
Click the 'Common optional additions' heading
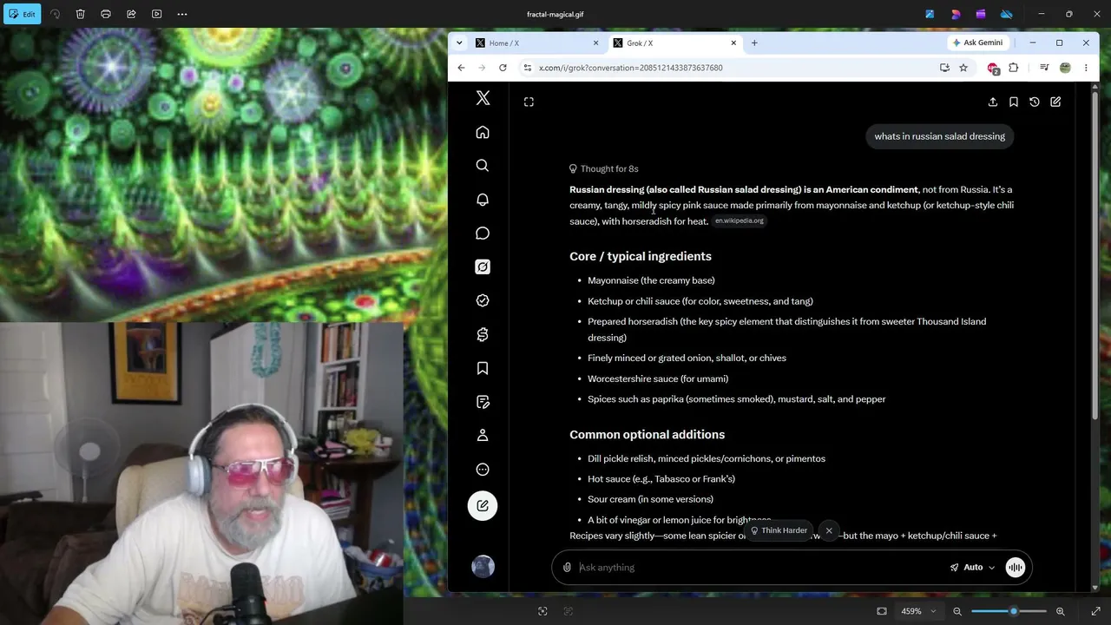647,434
